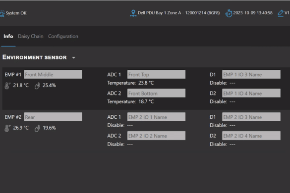Click the EMP 2 IO 4 Name field
Viewport: 290px width, 193px height.
pos(251,136)
